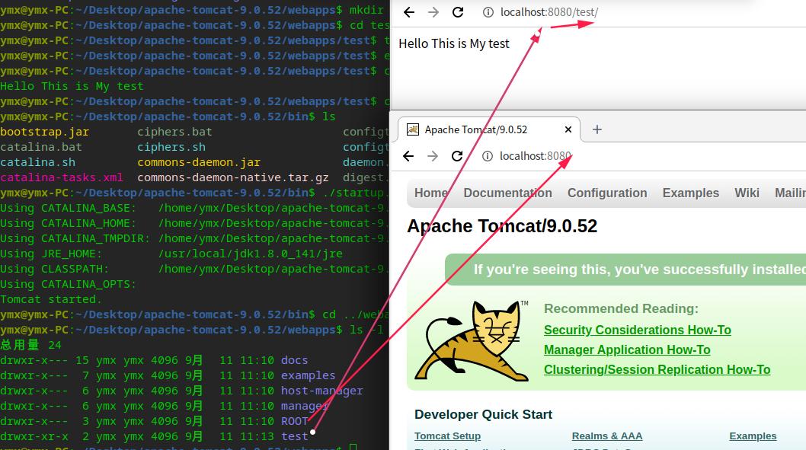This screenshot has width=806, height=450.
Task: Click the site info icon beside localhost:8080/test/
Action: [486, 13]
